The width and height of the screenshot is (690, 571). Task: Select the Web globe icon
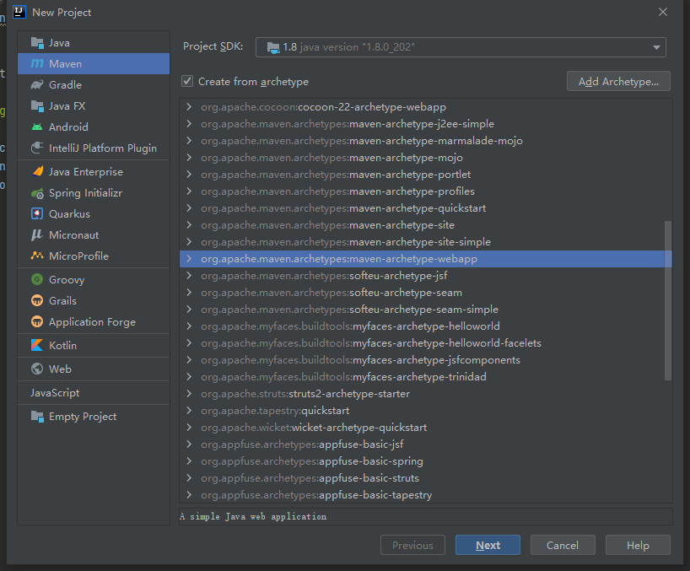(x=37, y=369)
